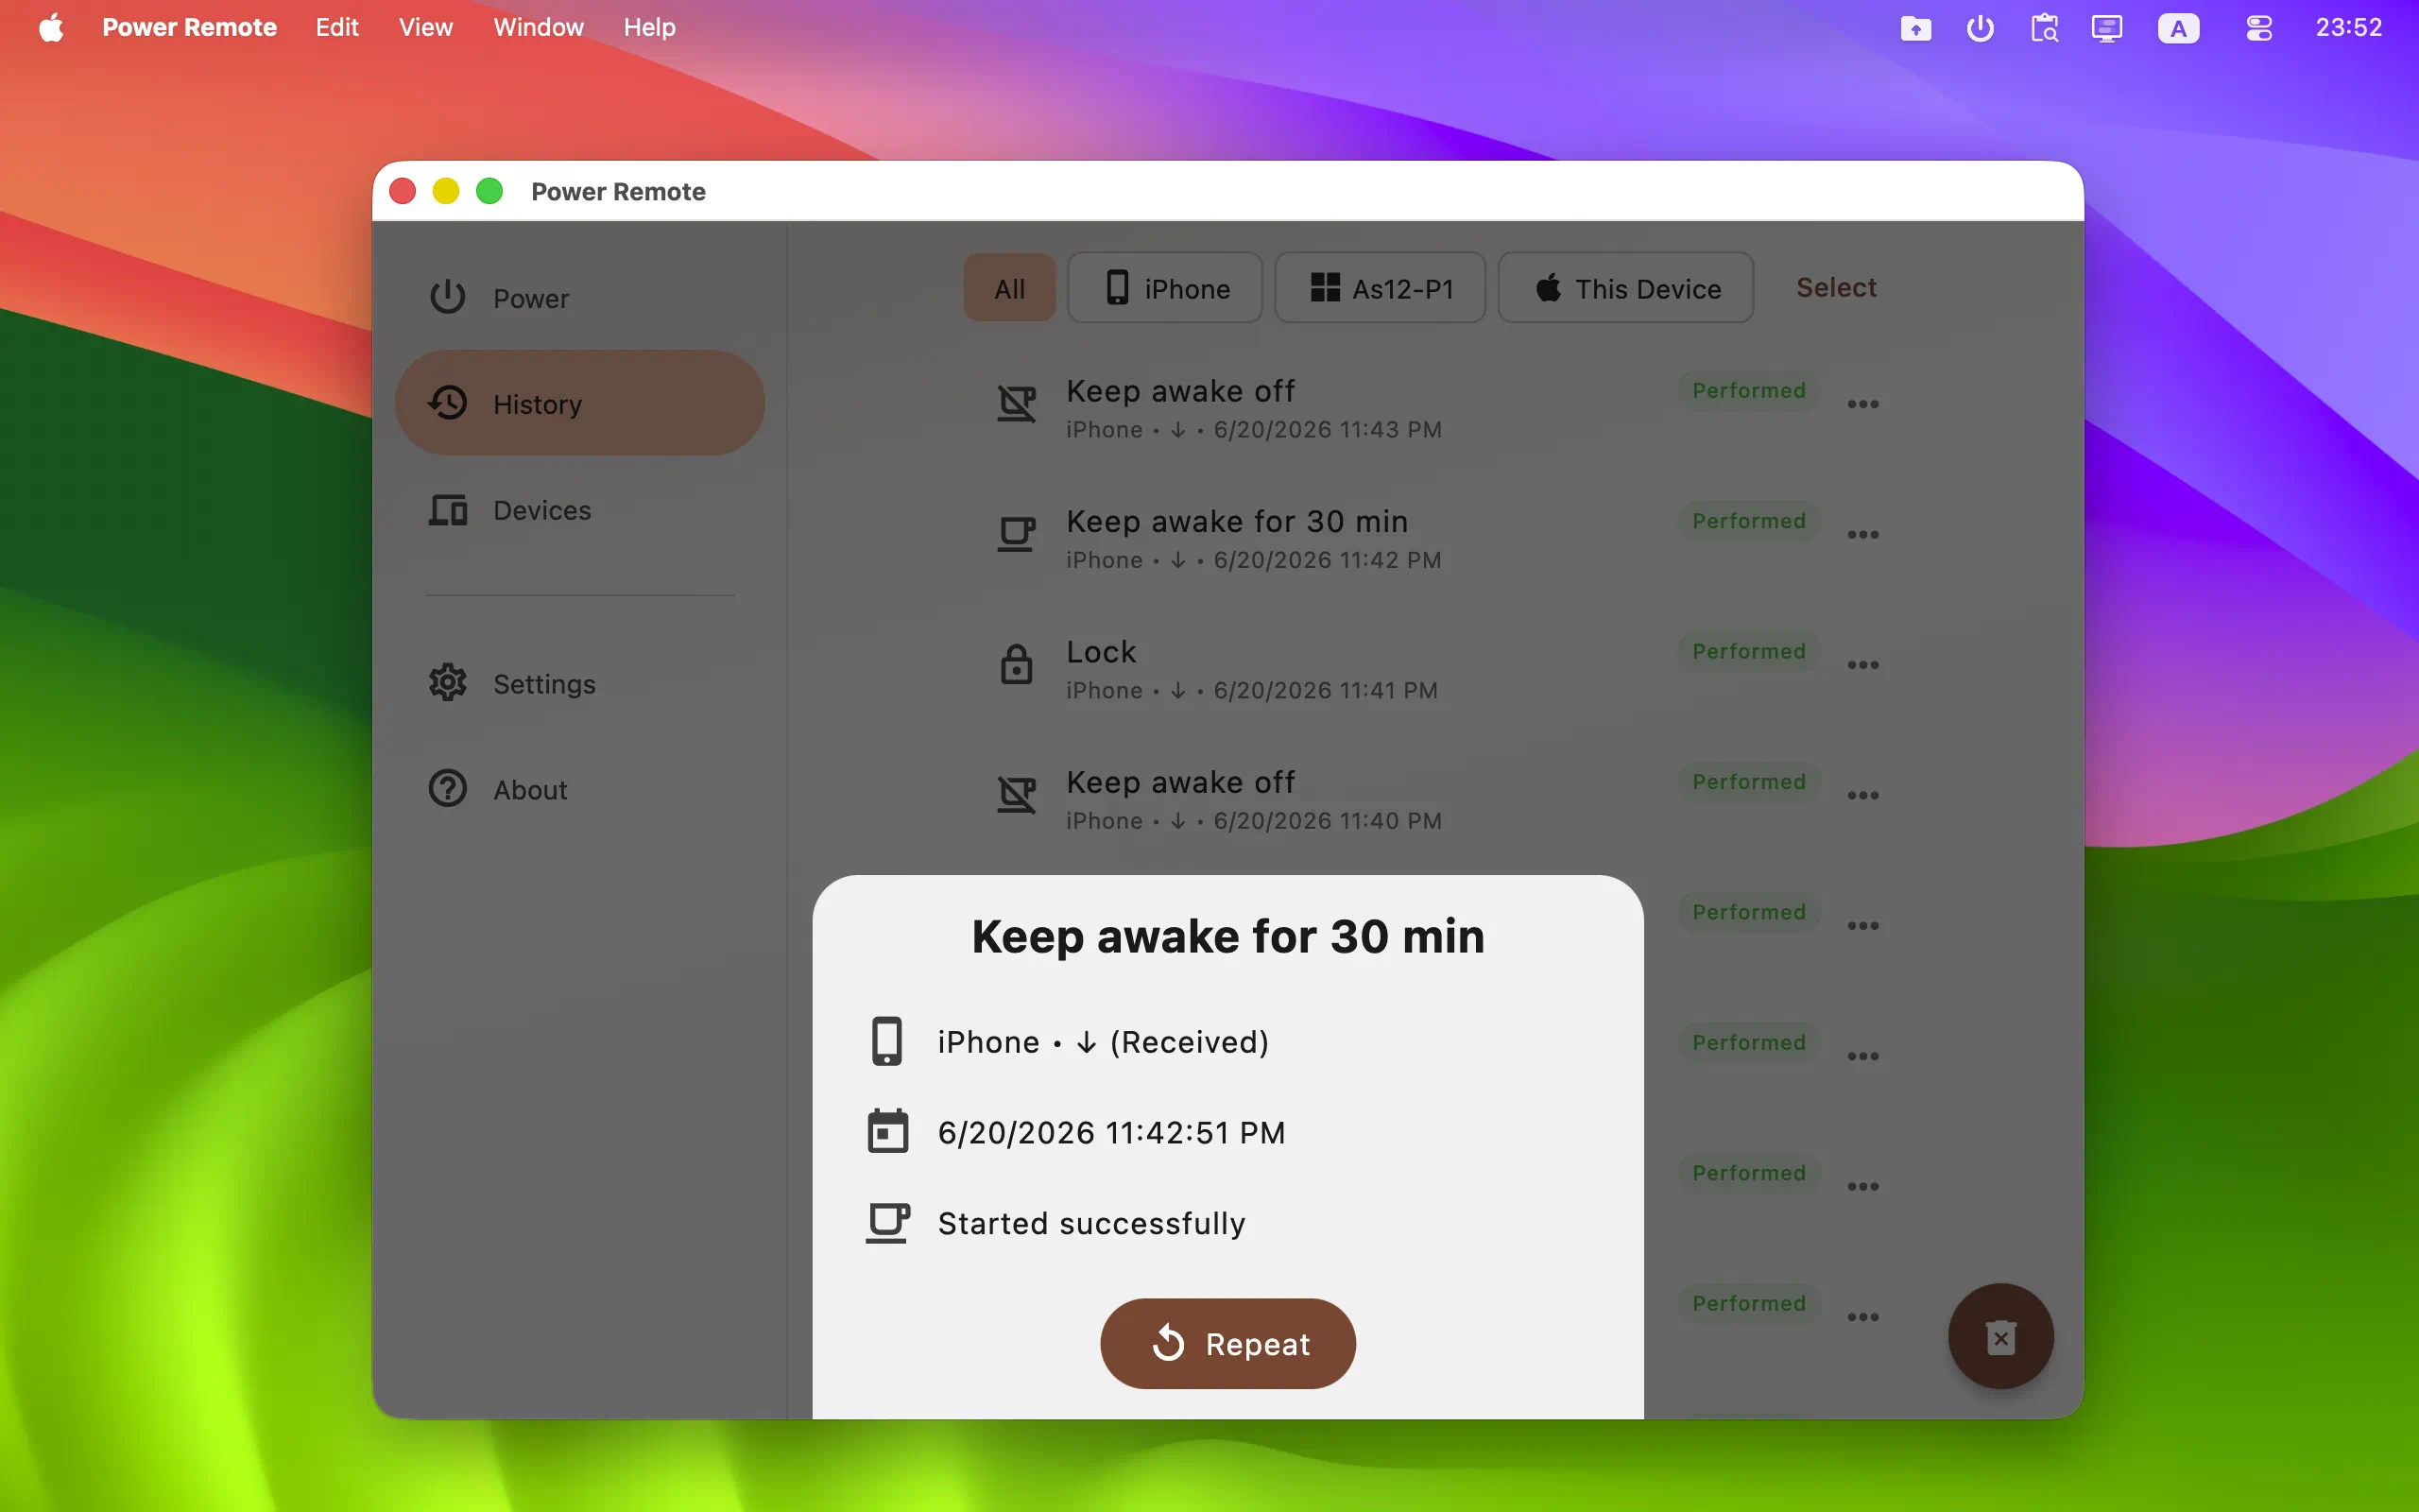Click the Select button

click(x=1836, y=288)
